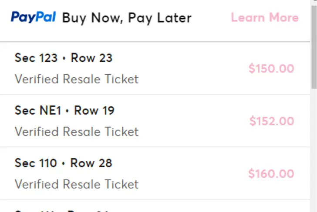
Task: Click the Buy Now, Pay Later text
Action: (127, 18)
